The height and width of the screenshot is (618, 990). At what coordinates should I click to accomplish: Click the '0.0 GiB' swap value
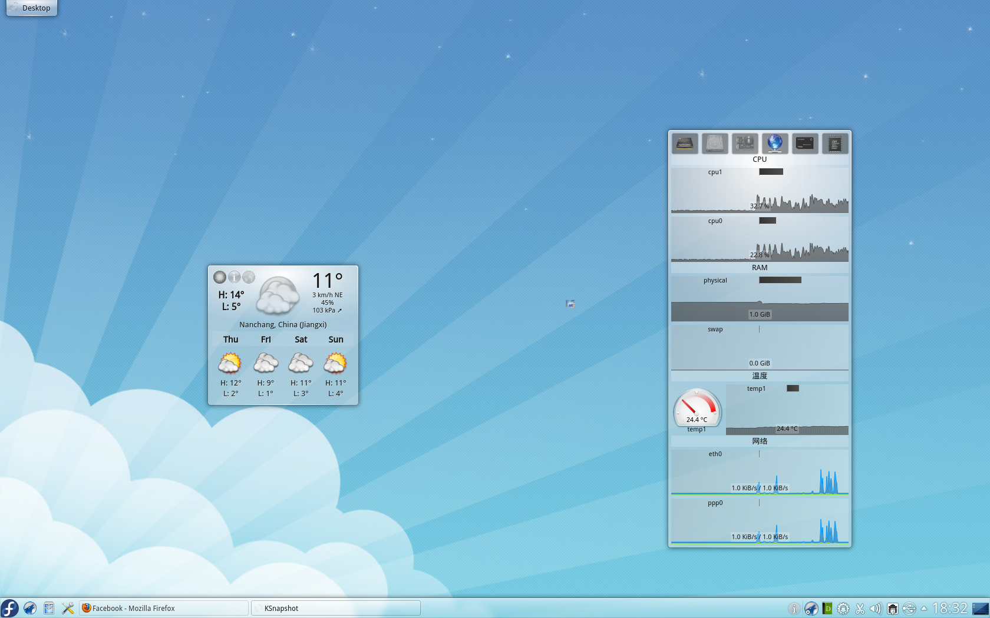[x=760, y=363]
